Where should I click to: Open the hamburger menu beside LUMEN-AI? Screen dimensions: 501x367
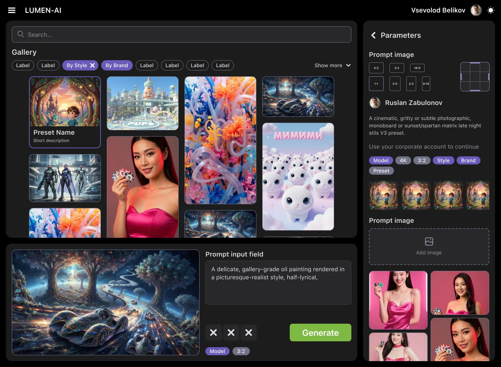pyautogui.click(x=12, y=10)
